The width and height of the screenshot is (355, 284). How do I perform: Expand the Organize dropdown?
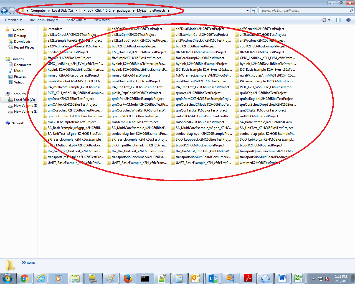point(13,20)
